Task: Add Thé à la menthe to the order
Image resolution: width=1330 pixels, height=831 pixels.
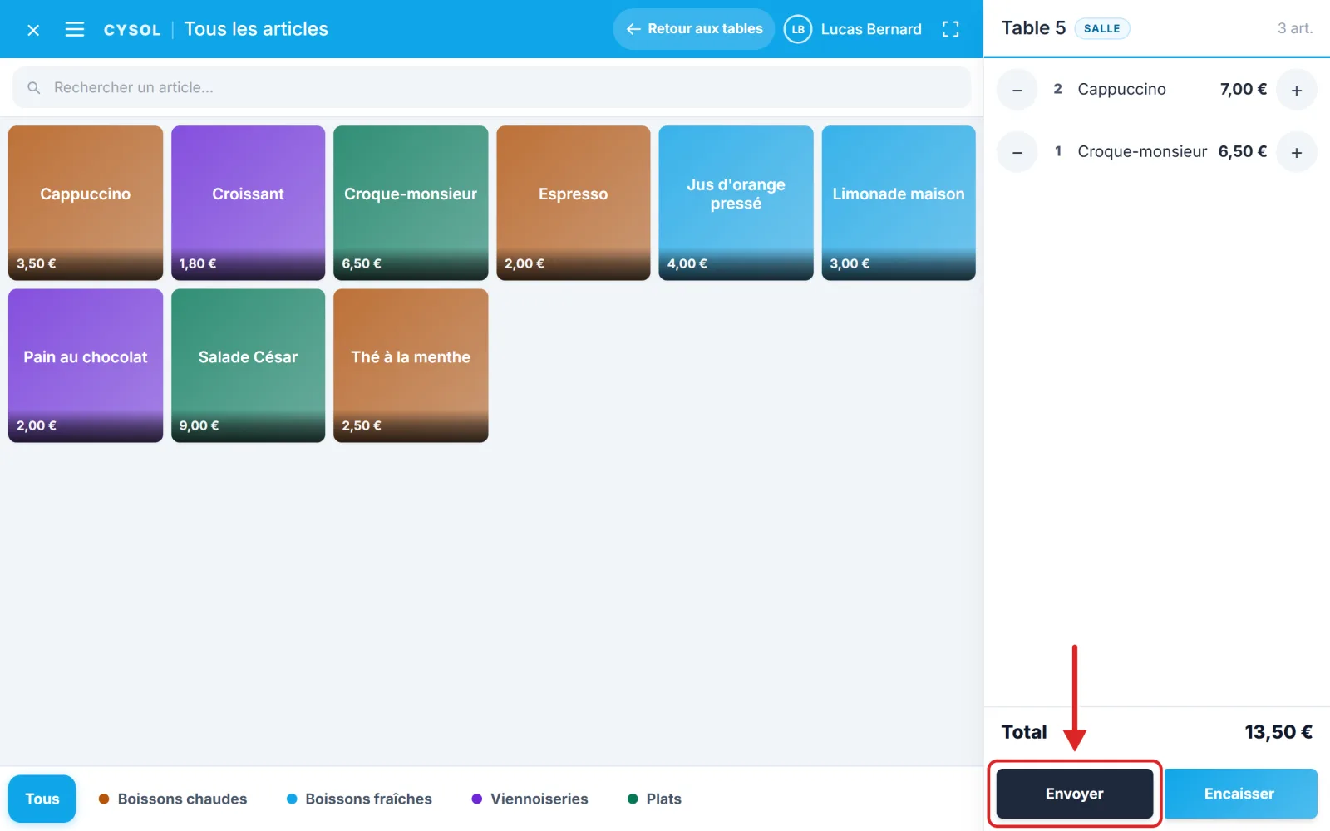Action: (x=411, y=366)
